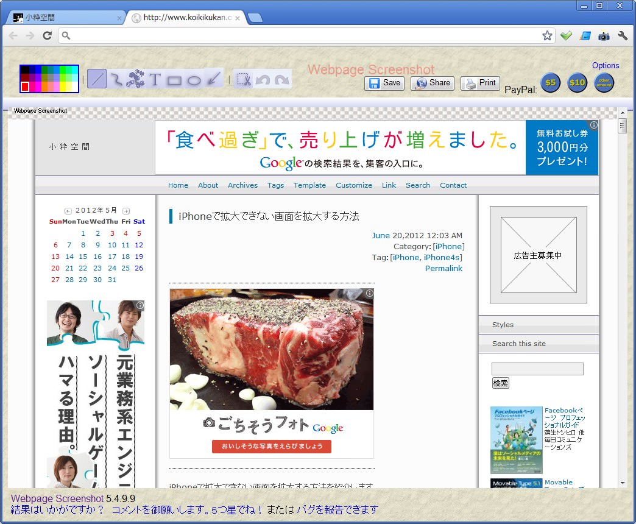
Task: Select the ellipse shape tool
Action: pyautogui.click(x=194, y=80)
